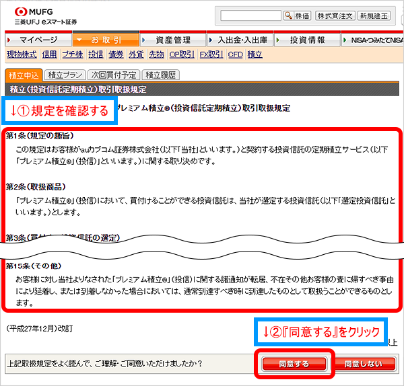
Task: Click the magnifier stock price search button
Action: [x=298, y=15]
